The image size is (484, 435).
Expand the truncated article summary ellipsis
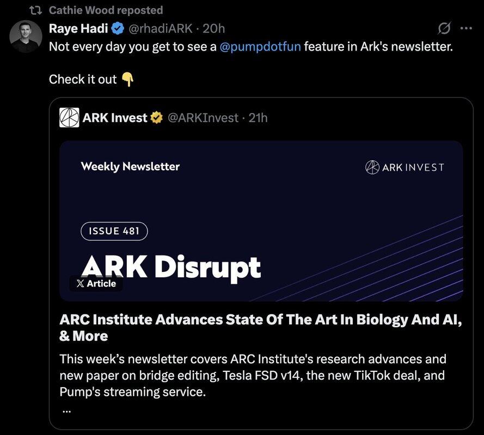[66, 411]
